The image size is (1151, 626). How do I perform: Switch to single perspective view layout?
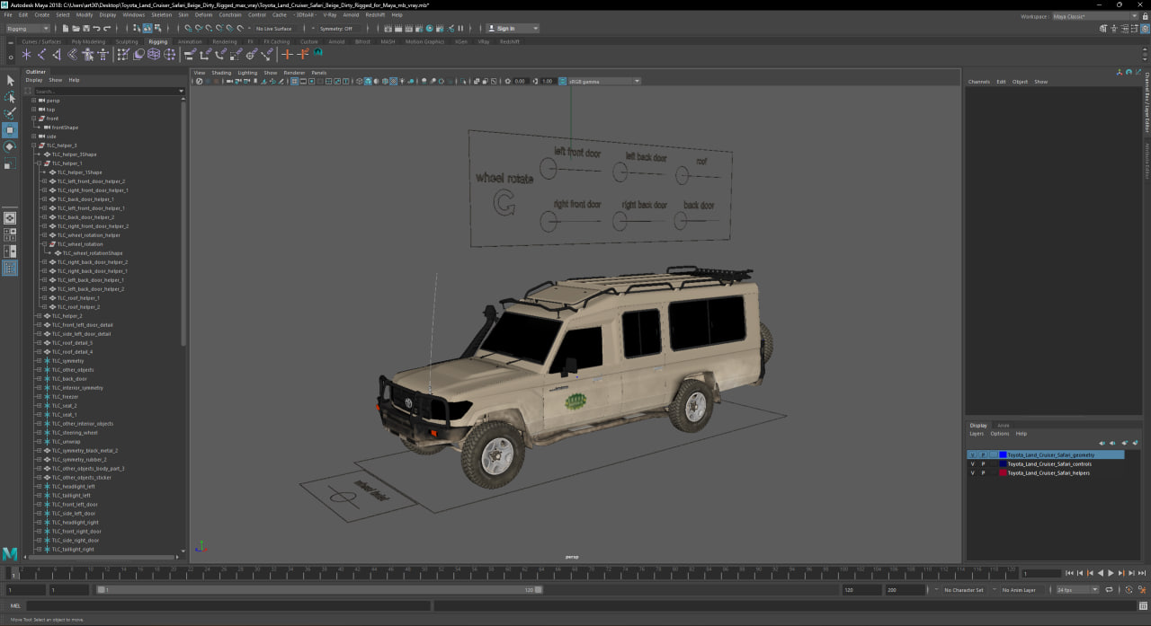(x=10, y=217)
